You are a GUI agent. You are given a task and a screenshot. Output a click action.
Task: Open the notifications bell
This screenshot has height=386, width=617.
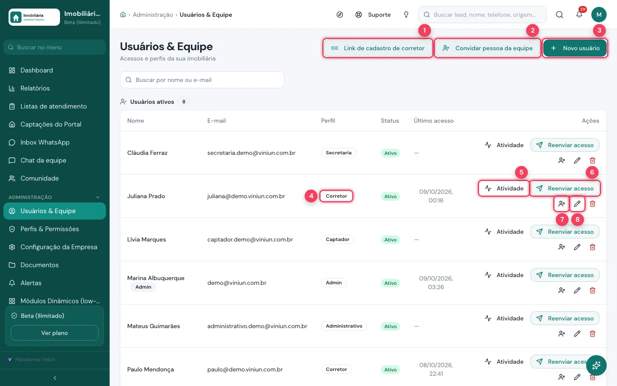click(x=579, y=15)
